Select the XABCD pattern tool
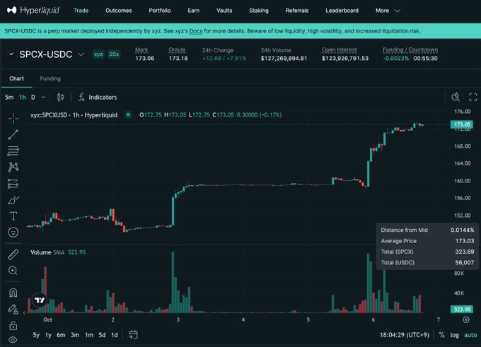This screenshot has width=481, height=347. 13,167
